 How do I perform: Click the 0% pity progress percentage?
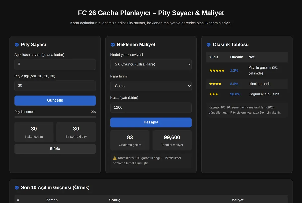(x=93, y=112)
